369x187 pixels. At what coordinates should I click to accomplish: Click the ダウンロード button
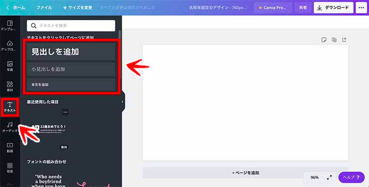pyautogui.click(x=334, y=8)
